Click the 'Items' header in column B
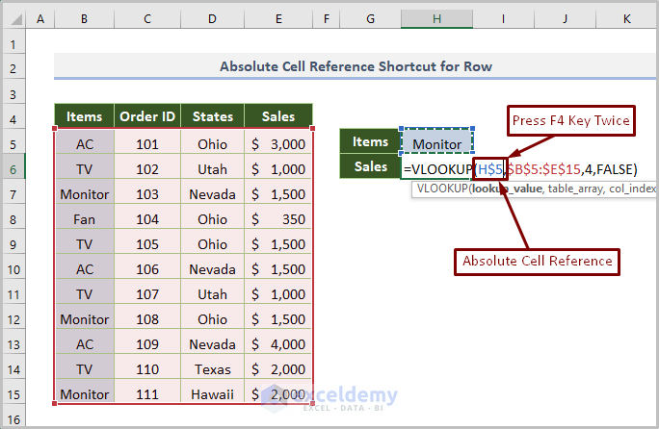The image size is (659, 429). [x=84, y=116]
